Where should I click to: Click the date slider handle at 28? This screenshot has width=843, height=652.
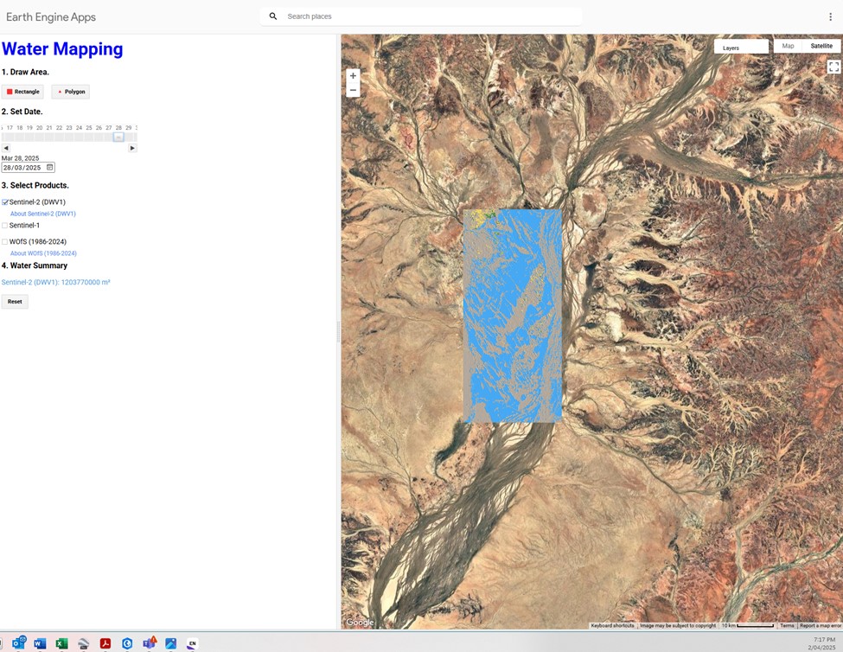(x=118, y=137)
